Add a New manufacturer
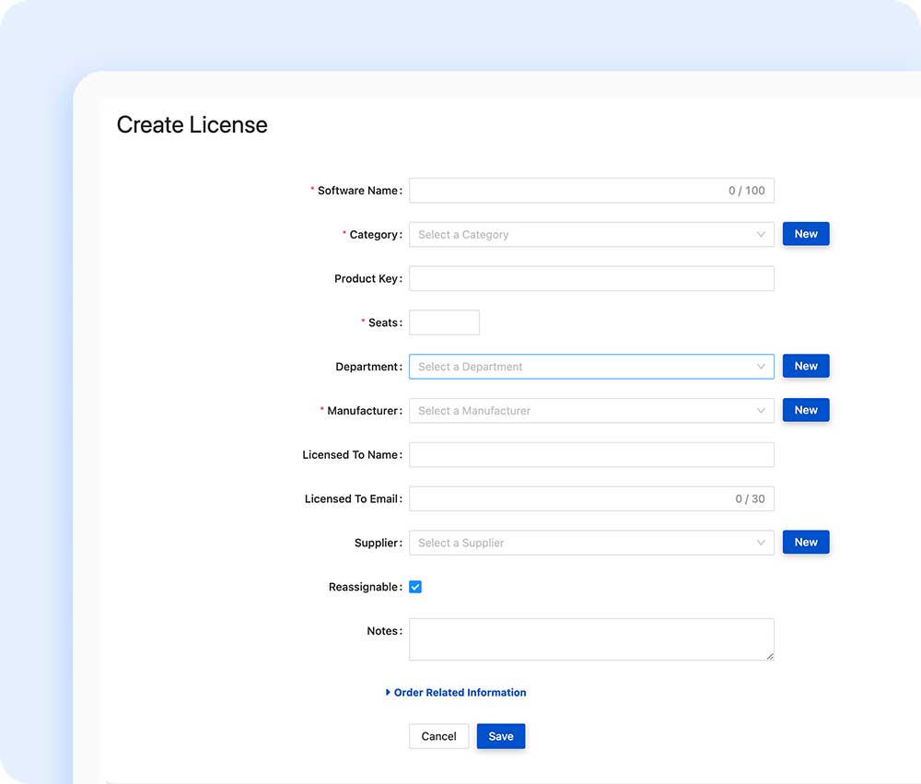This screenshot has width=921, height=784. (x=806, y=410)
